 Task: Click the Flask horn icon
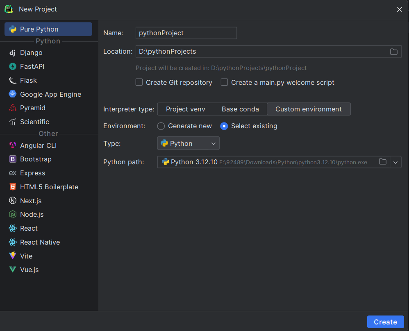[x=13, y=80]
